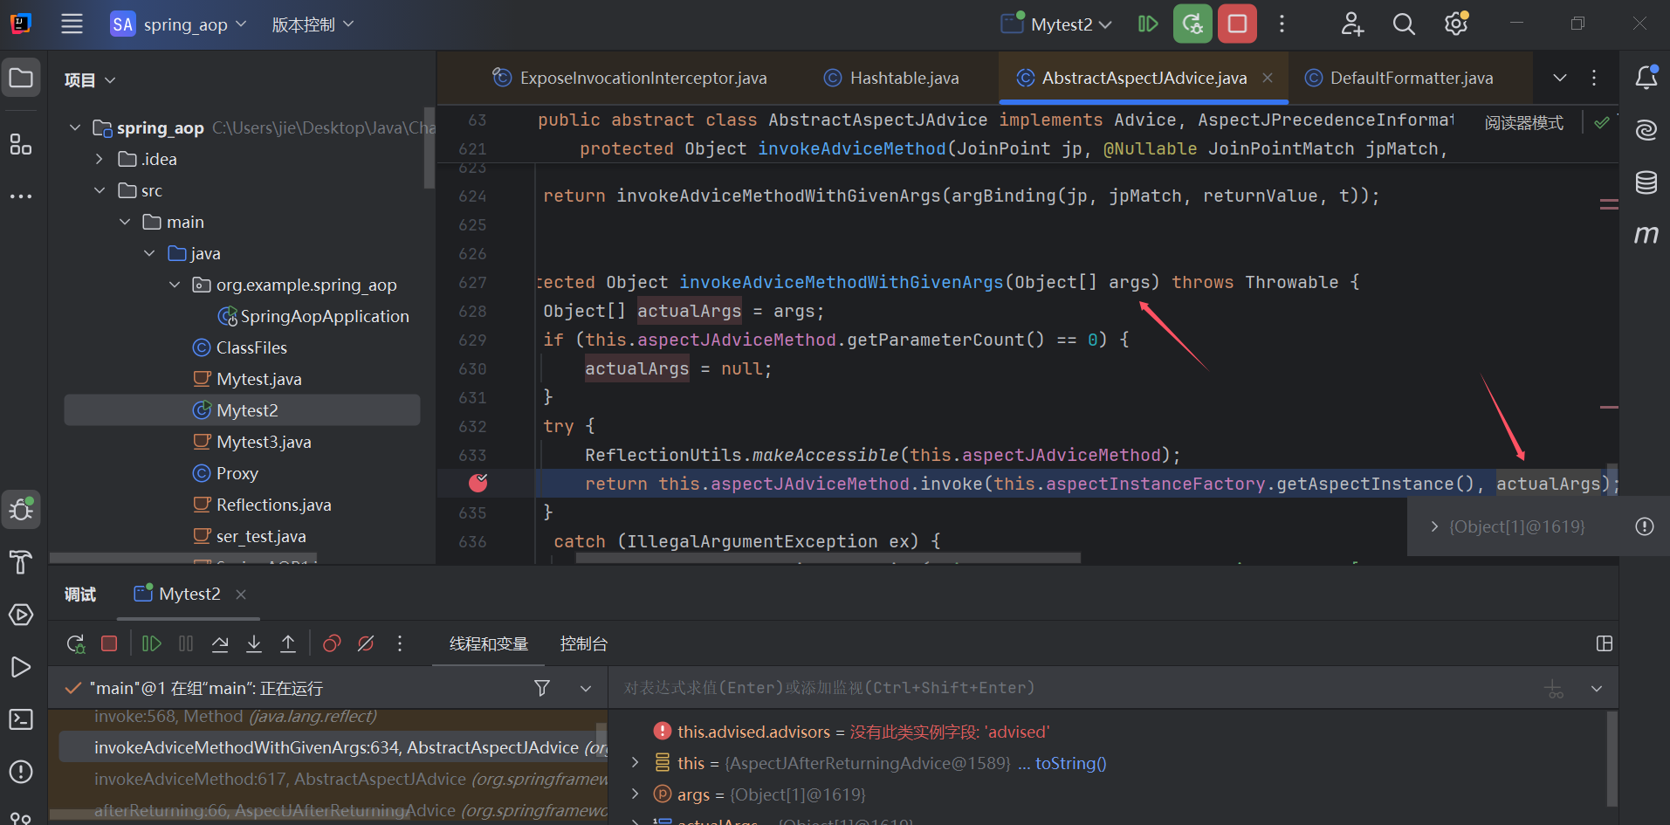Show hidden editor tabs dropdown
Image resolution: width=1670 pixels, height=825 pixels.
pos(1560,78)
